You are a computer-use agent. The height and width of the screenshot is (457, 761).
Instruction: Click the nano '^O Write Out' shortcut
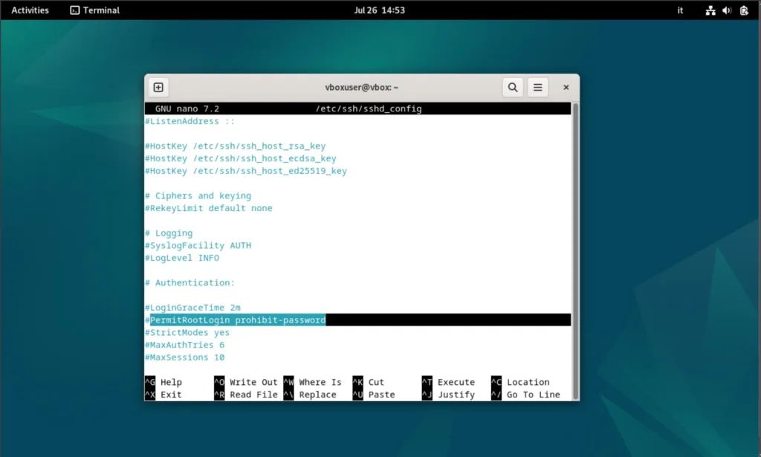point(246,382)
